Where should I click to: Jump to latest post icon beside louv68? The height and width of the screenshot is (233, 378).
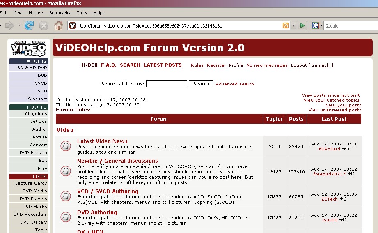[x=343, y=220]
